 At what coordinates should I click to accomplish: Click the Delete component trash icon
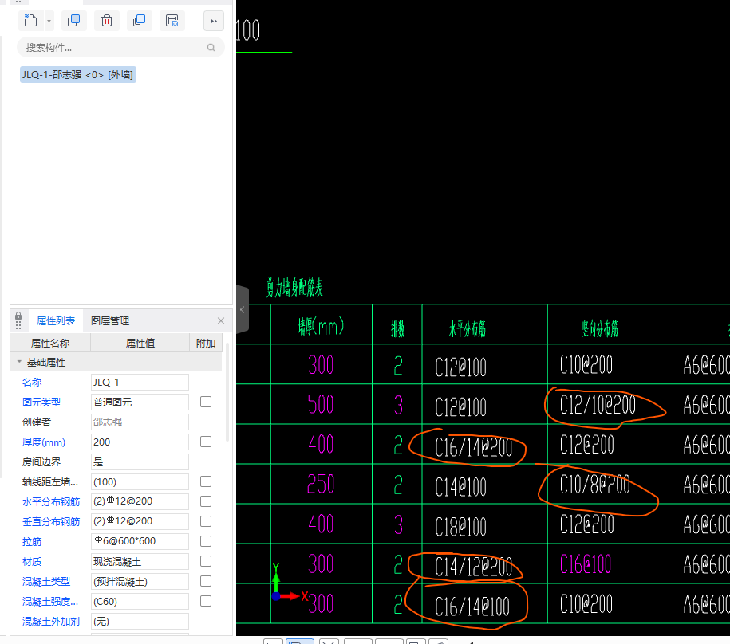107,21
